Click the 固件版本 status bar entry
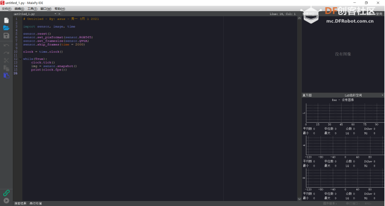Viewport: 385px width, 206px height. click(330, 204)
